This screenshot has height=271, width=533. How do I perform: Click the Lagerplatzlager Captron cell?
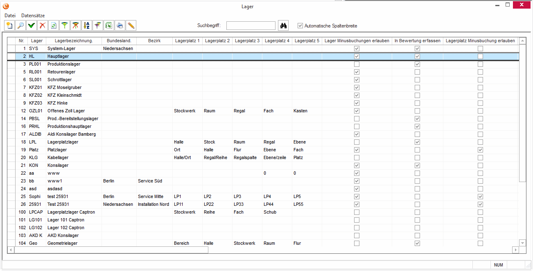[74, 212]
